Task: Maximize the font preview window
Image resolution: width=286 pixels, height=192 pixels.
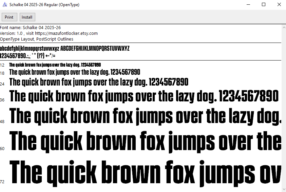Action: coord(264,5)
